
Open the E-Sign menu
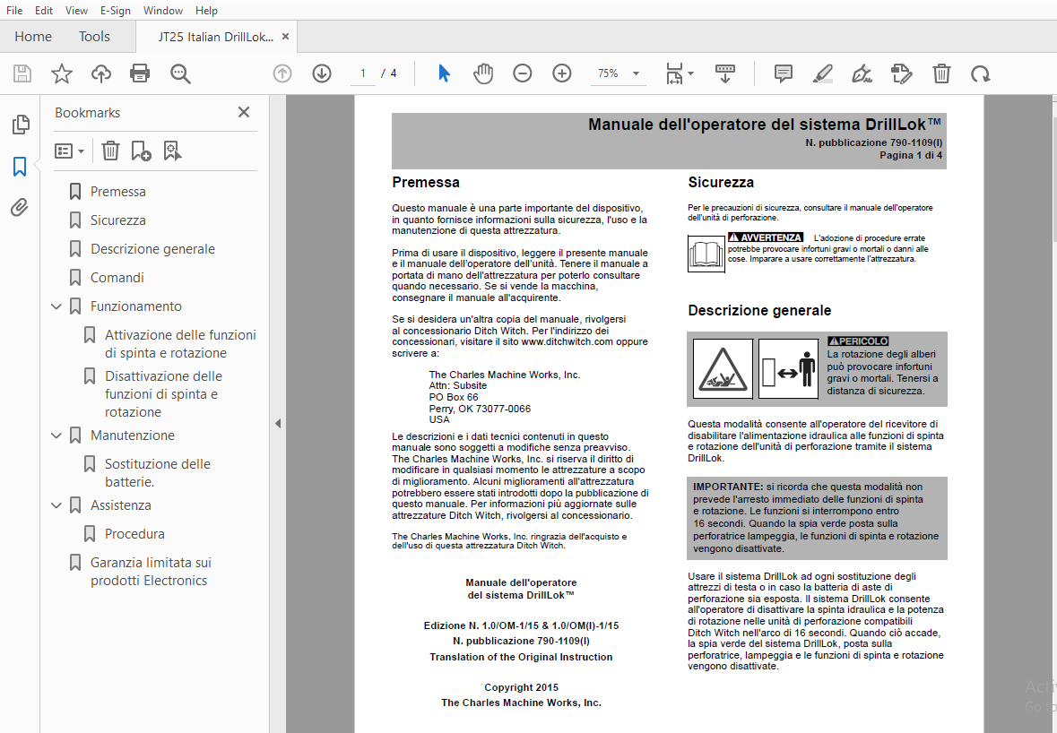click(116, 10)
